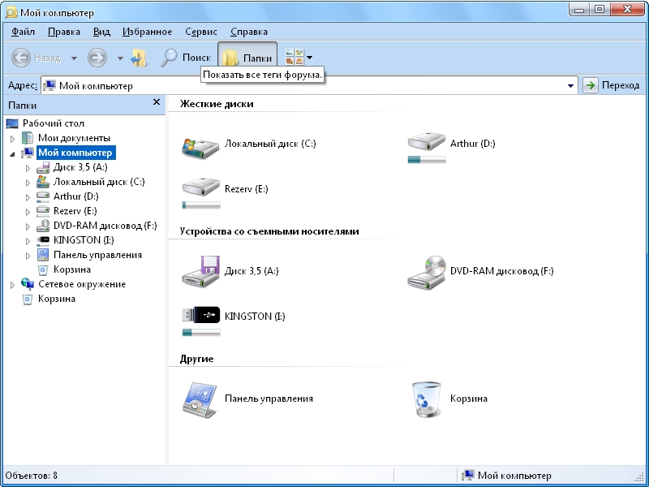Select Мои документы icon in tree

pyautogui.click(x=28, y=138)
